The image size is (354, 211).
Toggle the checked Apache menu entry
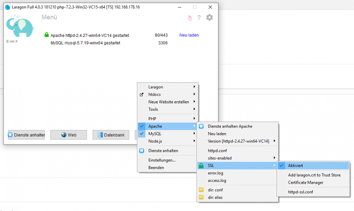(x=155, y=126)
